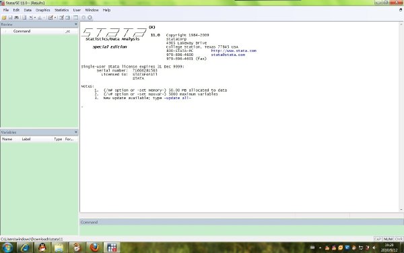Screen dimensions: 404x253
Task: Open the Edit menu
Action: coord(16,10)
